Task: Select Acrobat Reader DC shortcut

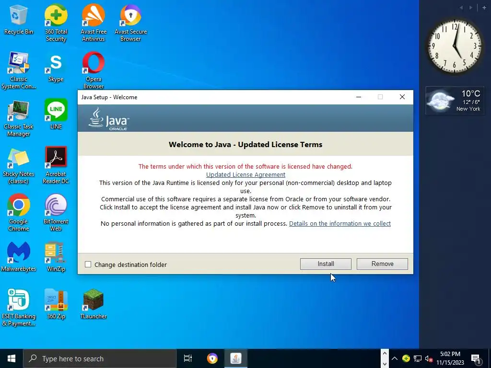Action: click(56, 165)
